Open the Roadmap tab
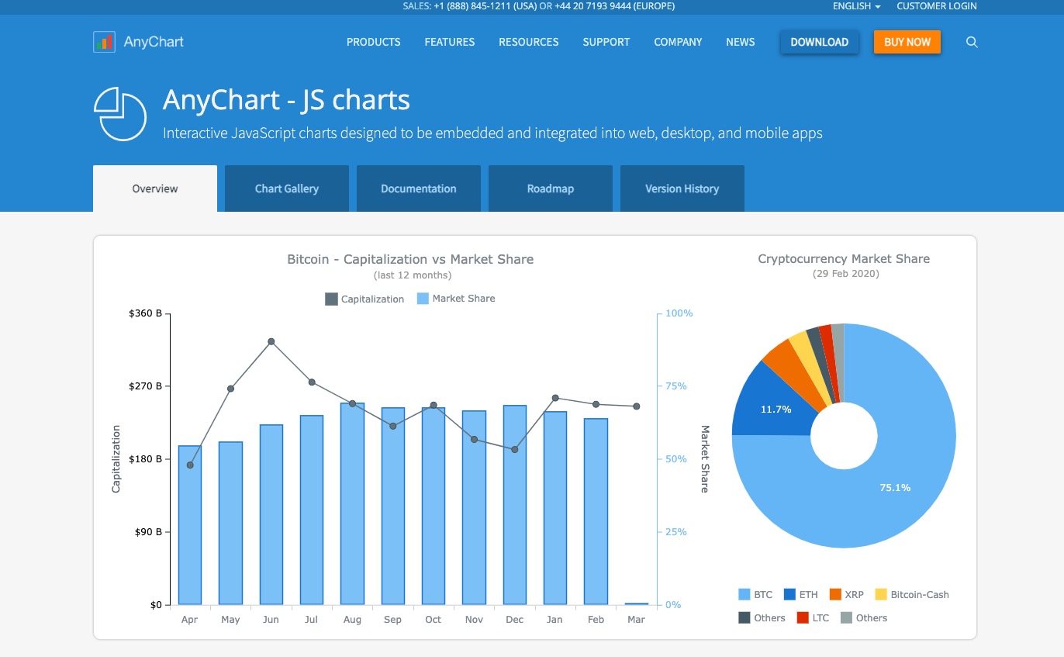The width and height of the screenshot is (1064, 657). 551,188
